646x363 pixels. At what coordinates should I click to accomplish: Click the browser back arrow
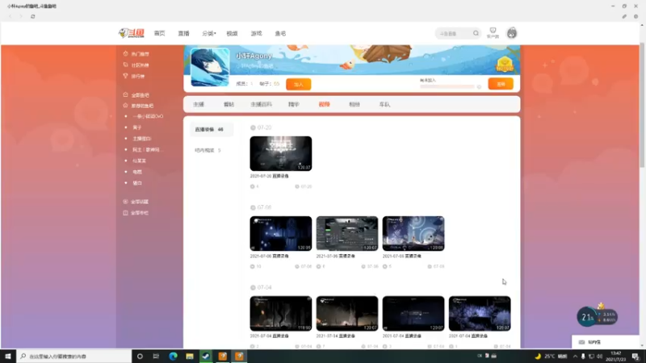[10, 16]
